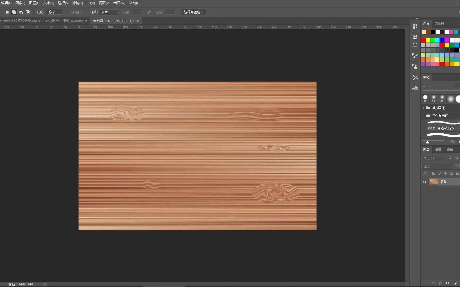
Task: Close the 未标题-1 document tab
Action: pyautogui.click(x=138, y=21)
